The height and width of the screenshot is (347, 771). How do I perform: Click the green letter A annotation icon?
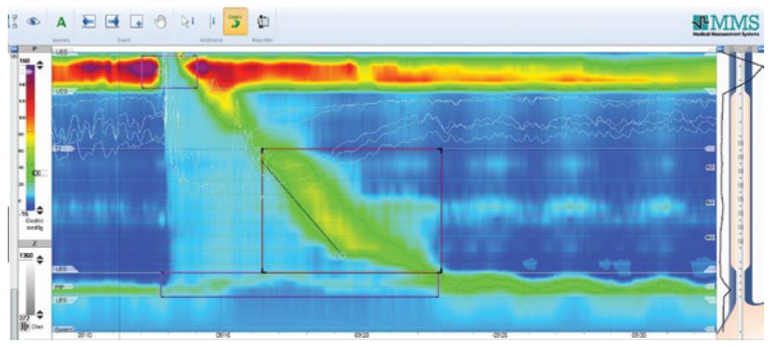(x=61, y=22)
